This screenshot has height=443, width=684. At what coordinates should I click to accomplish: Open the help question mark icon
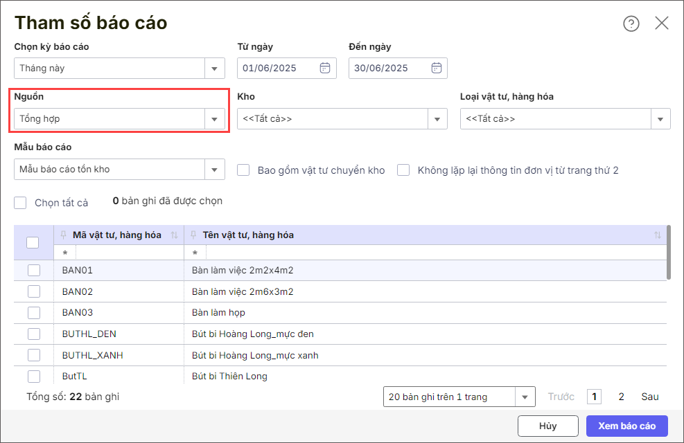click(631, 24)
